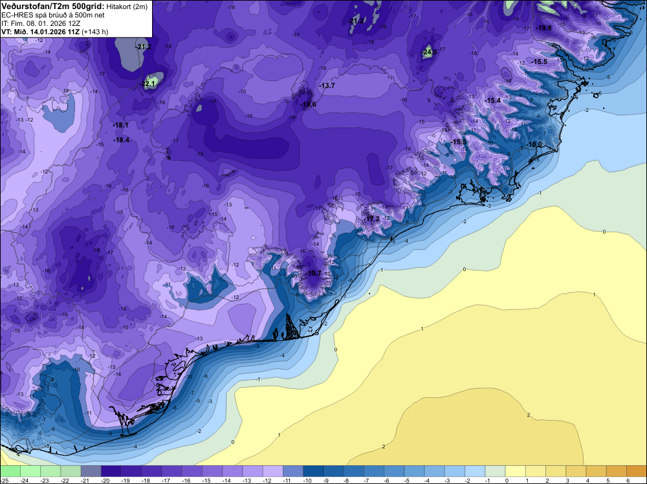
Task: Click the "-19.7" temperature label on the glacier
Action: click(x=313, y=273)
